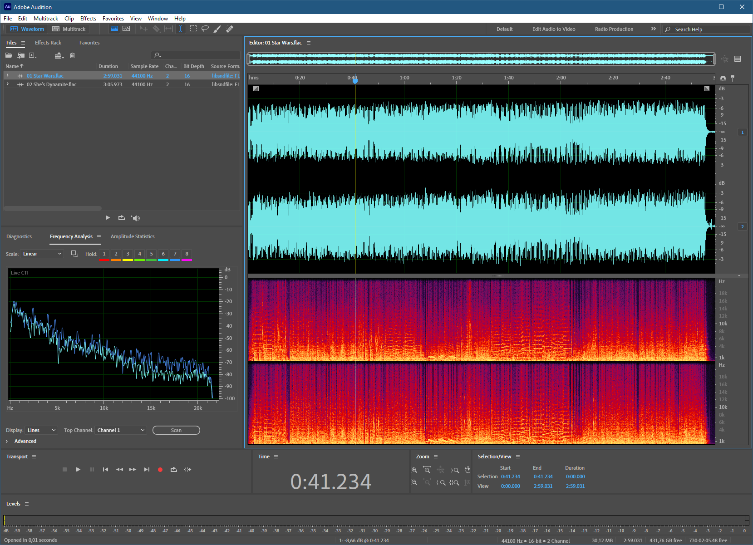Choose Default workspace
The height and width of the screenshot is (545, 753).
[504, 29]
